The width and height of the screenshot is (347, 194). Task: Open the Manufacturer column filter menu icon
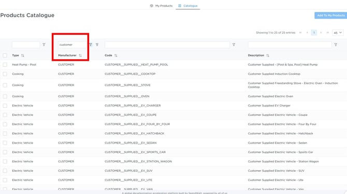[x=91, y=45]
